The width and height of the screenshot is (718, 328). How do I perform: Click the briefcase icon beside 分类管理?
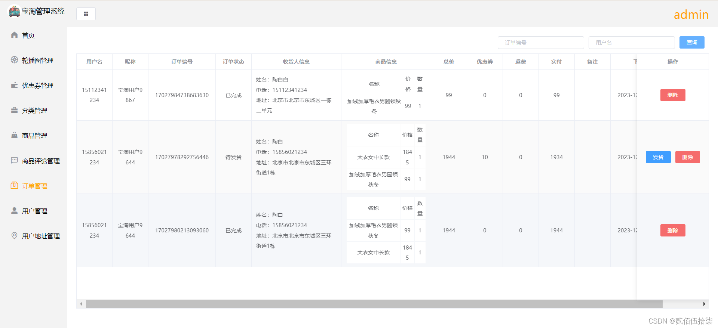pyautogui.click(x=14, y=110)
